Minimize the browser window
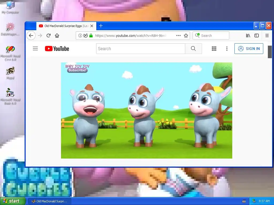The image size is (274, 205). tap(256, 26)
